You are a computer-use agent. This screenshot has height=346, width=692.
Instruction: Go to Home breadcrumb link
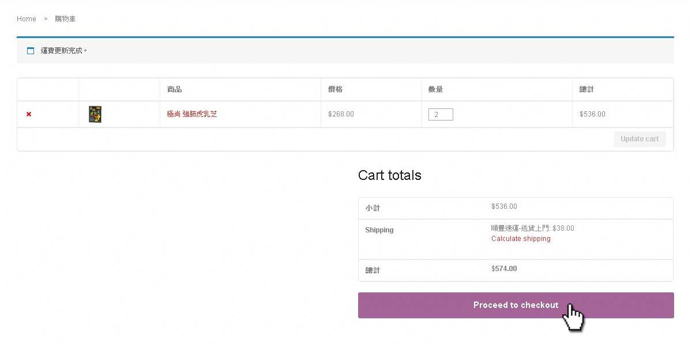point(27,19)
